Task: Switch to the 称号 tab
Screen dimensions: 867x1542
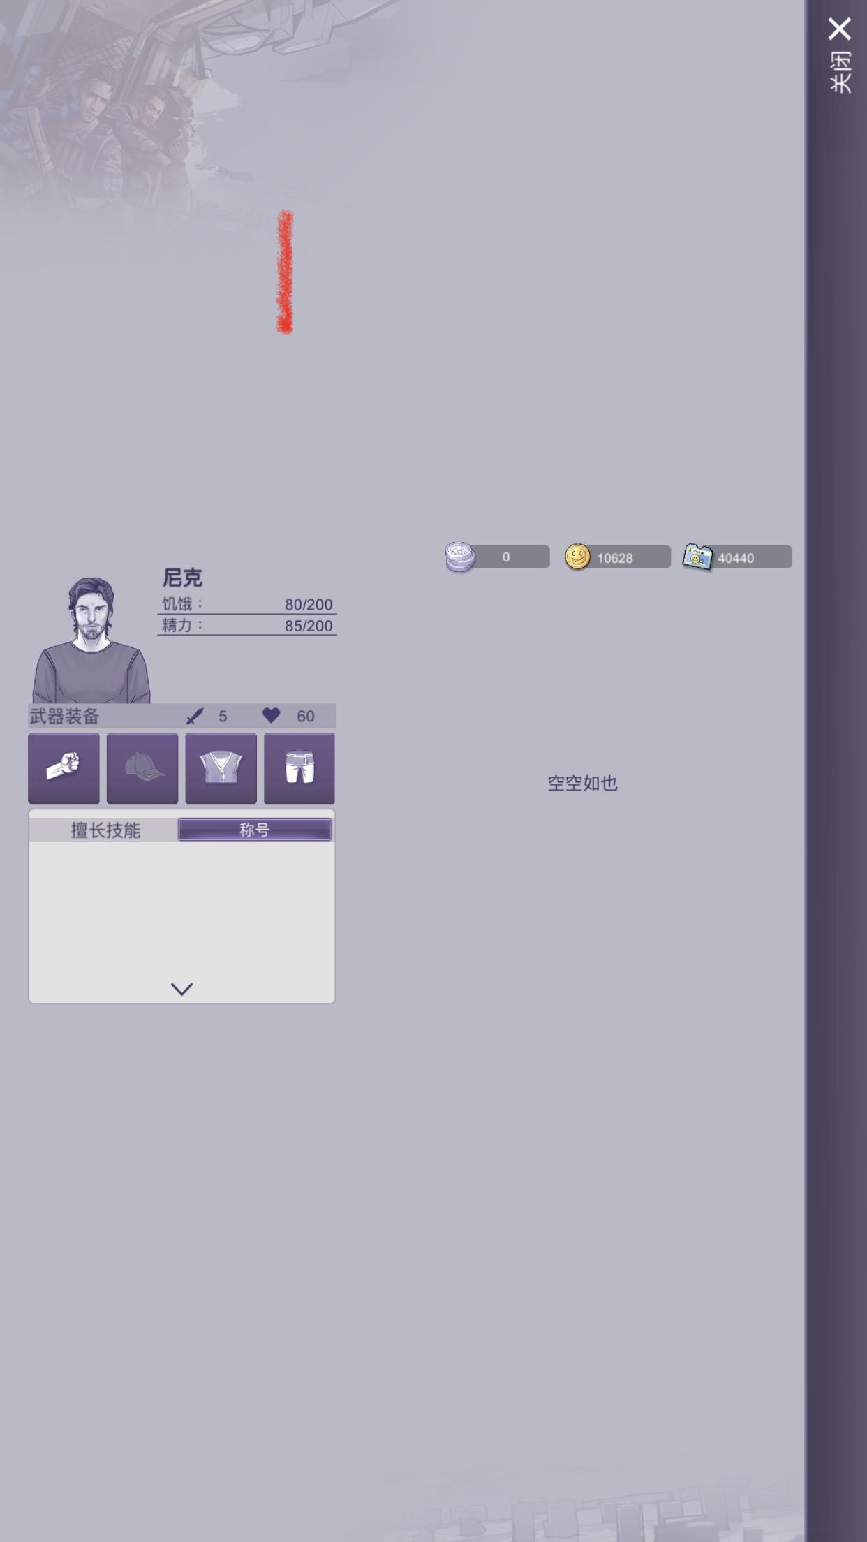Action: pos(254,830)
